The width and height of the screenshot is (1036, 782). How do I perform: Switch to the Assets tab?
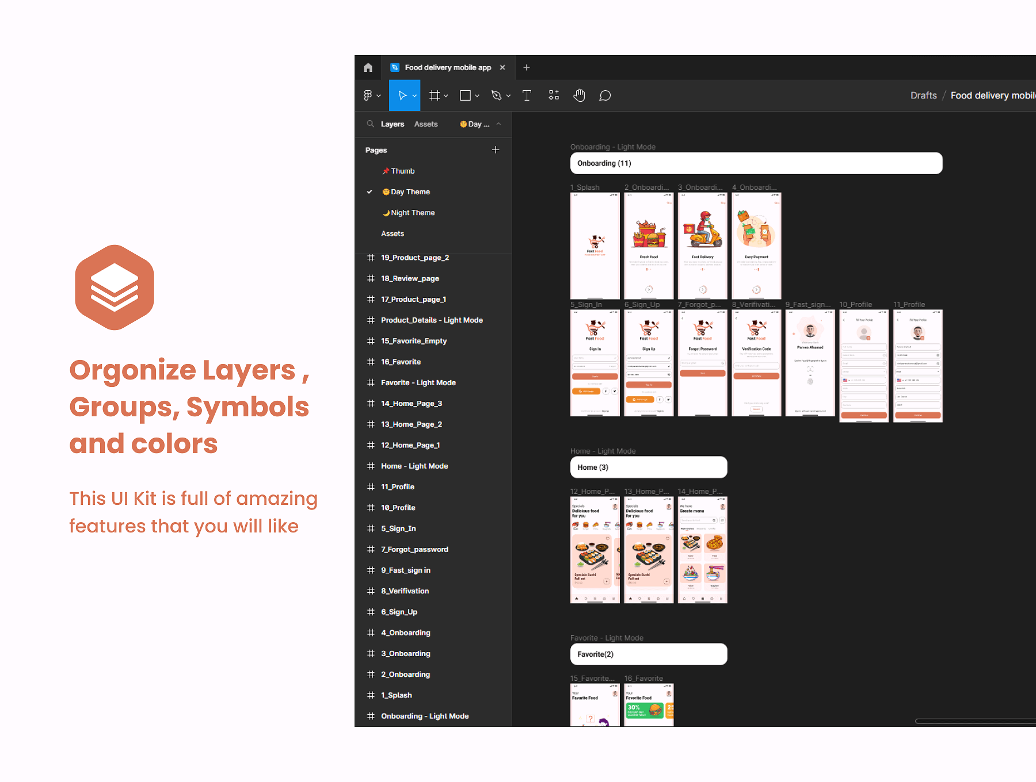point(425,124)
